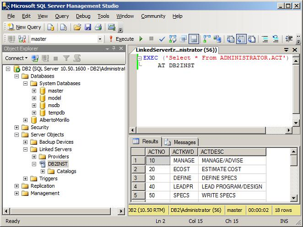303x227 pixels.
Task: Click the Connect Object Explorer icon
Action: [x=35, y=58]
